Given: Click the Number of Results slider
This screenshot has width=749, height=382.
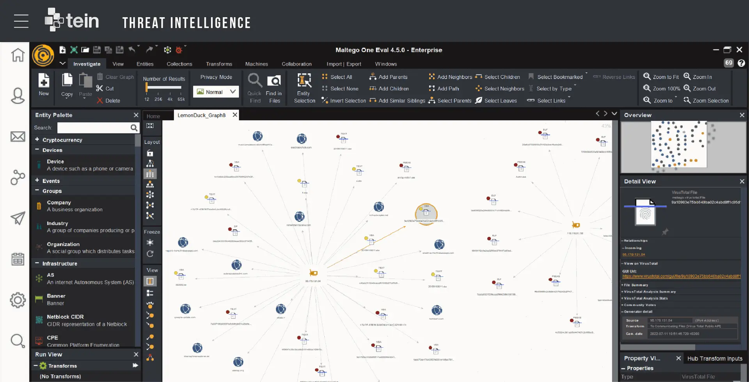Looking at the screenshot, I should tap(164, 88).
